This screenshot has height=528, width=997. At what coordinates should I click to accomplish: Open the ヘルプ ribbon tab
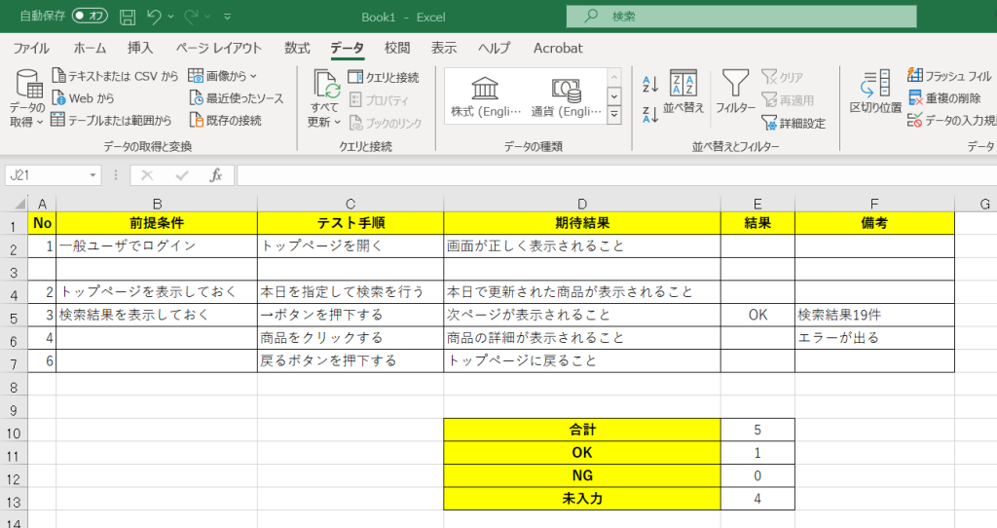(x=494, y=49)
